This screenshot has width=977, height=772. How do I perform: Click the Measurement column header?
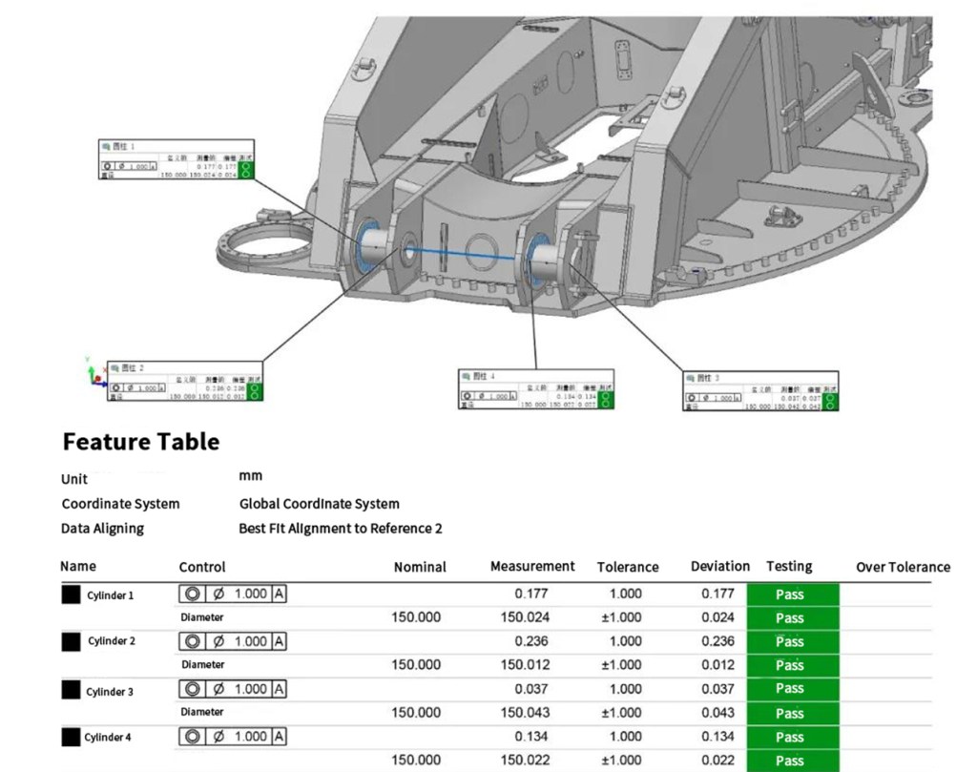tap(531, 566)
